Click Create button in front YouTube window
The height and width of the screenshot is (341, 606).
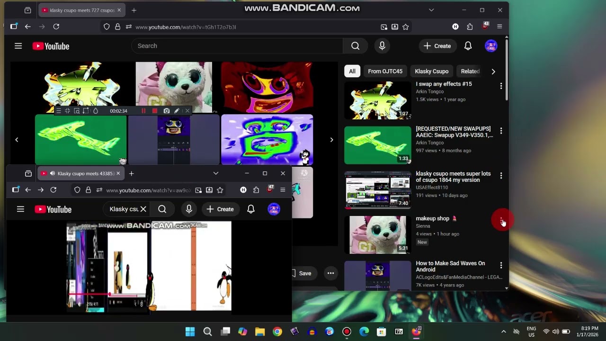(x=220, y=209)
